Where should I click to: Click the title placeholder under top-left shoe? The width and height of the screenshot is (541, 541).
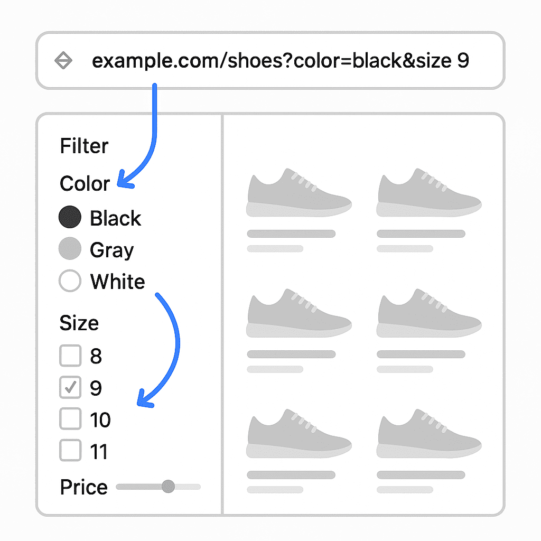click(x=291, y=234)
